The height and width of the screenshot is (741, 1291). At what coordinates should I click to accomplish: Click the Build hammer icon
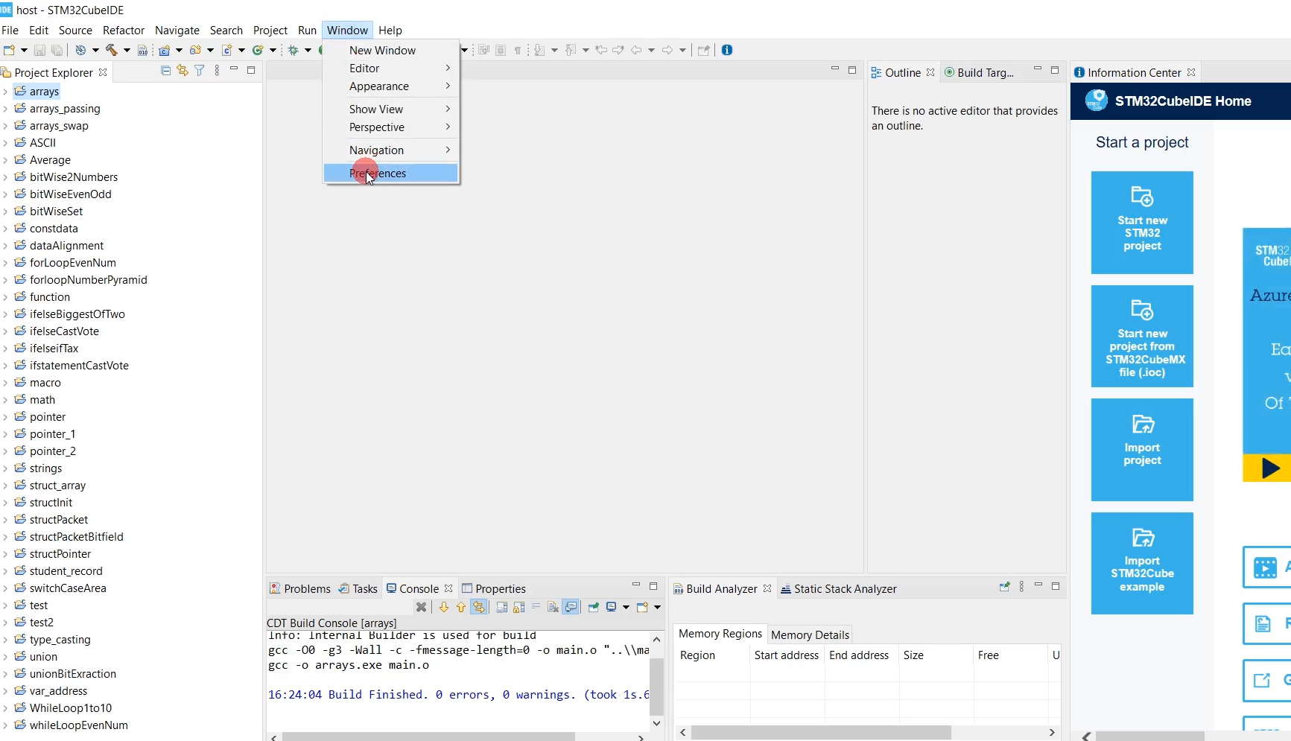[x=112, y=50]
